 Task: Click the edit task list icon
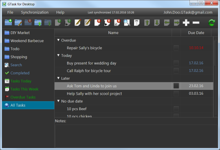(x=18, y=22)
